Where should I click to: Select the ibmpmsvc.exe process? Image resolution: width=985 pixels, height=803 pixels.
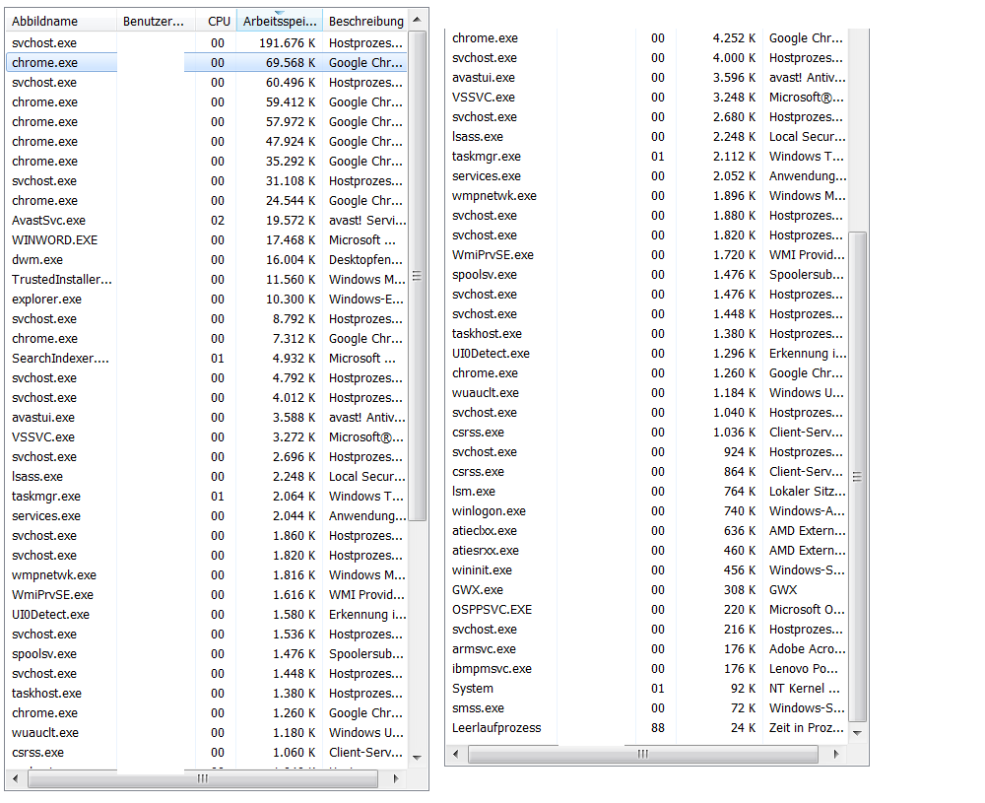[x=647, y=669]
